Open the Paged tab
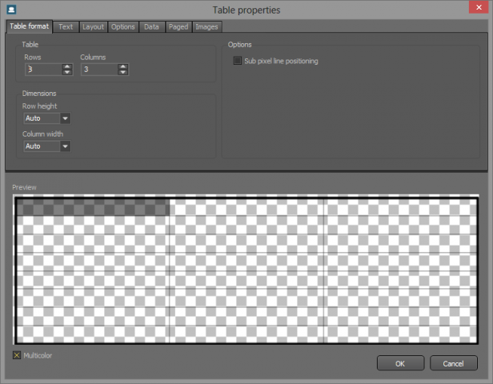The width and height of the screenshot is (493, 384). coord(178,27)
